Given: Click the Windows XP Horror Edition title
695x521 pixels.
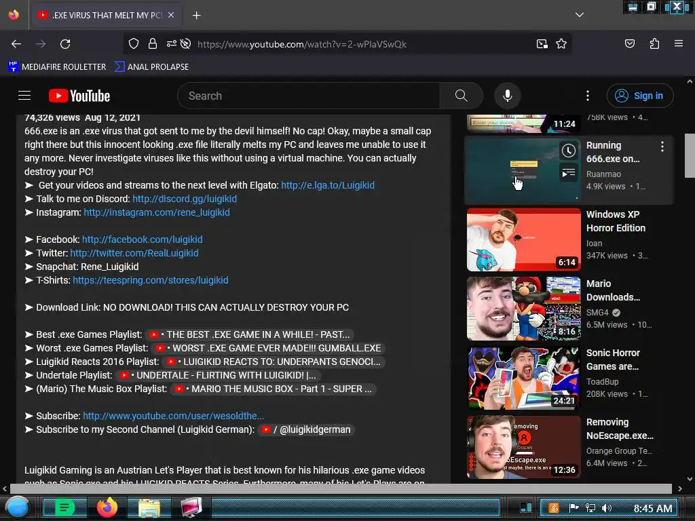Looking at the screenshot, I should tap(616, 221).
